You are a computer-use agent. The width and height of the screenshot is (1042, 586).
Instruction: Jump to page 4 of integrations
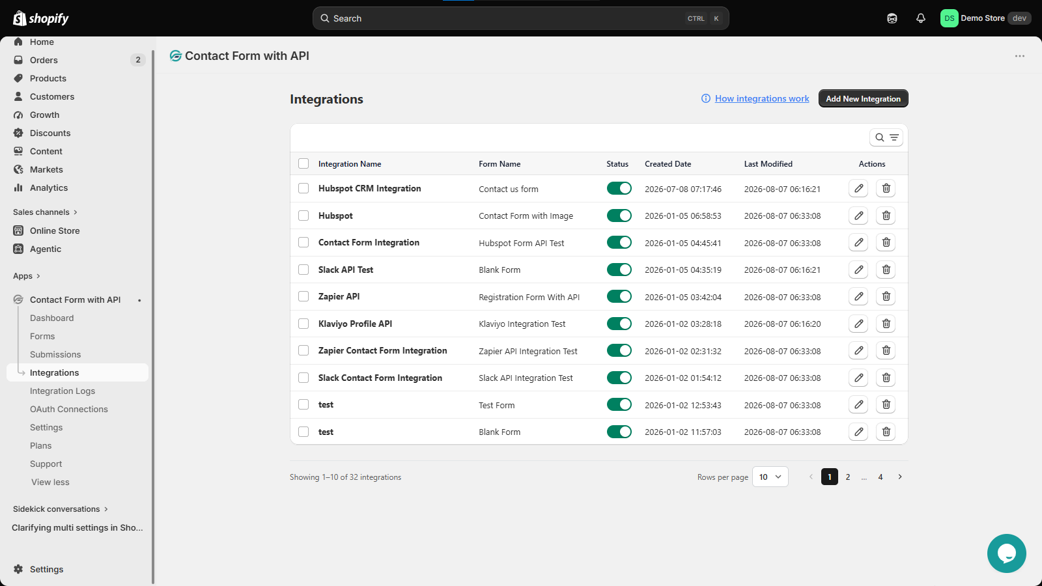click(880, 477)
